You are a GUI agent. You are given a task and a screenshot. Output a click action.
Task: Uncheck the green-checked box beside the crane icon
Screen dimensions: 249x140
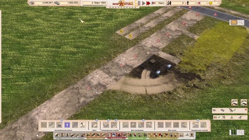coord(235,110)
